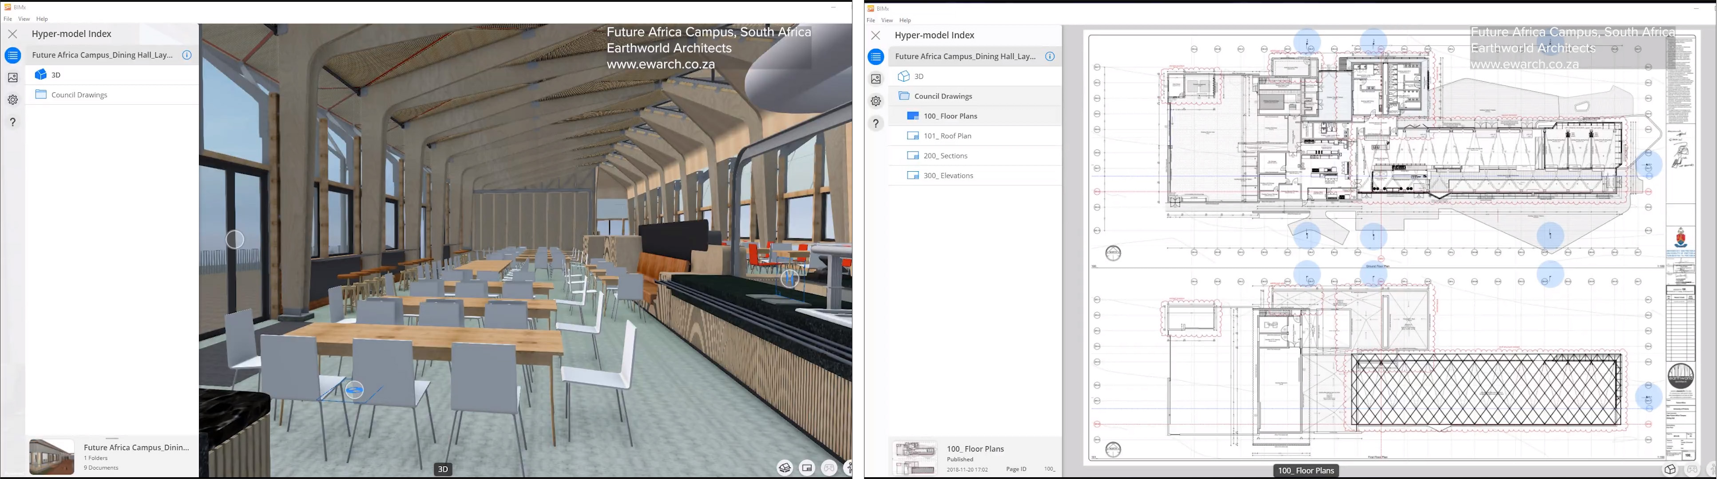
Task: Open 100_ Floor Plans layout in index list
Action: (x=975, y=116)
